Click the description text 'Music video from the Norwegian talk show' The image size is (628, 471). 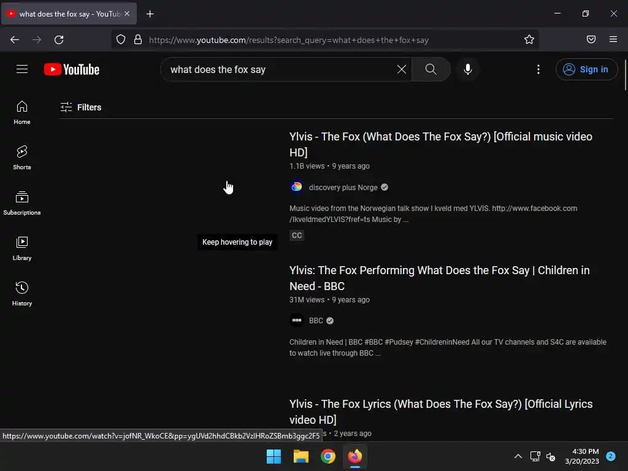433,214
